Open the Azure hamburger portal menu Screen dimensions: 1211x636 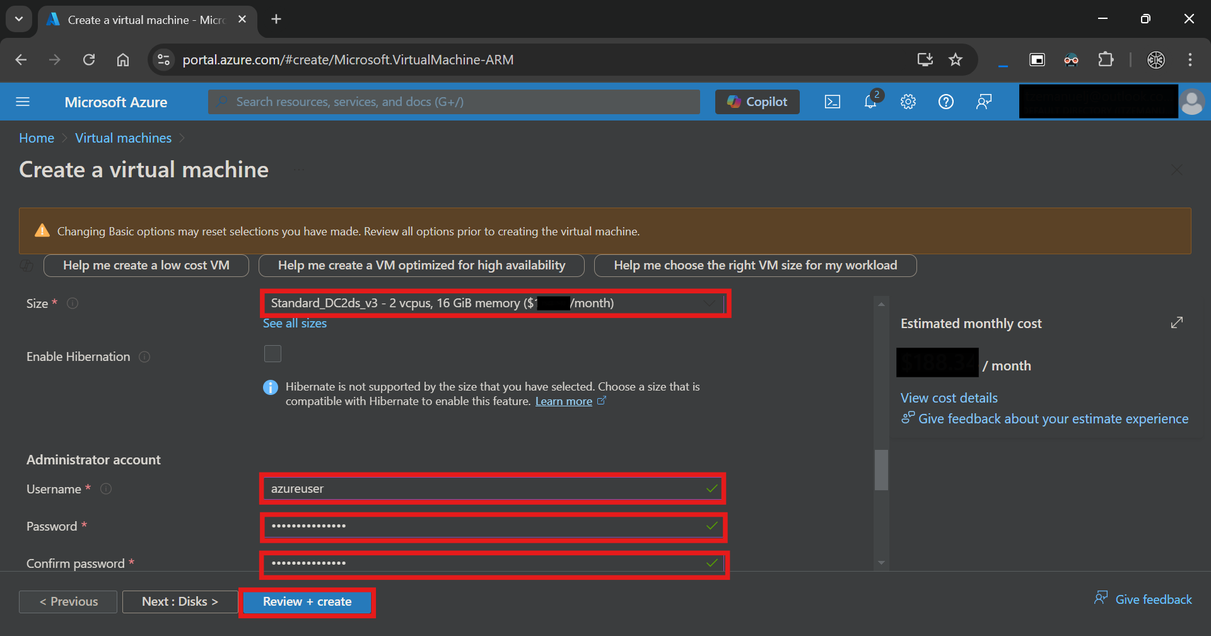click(23, 102)
